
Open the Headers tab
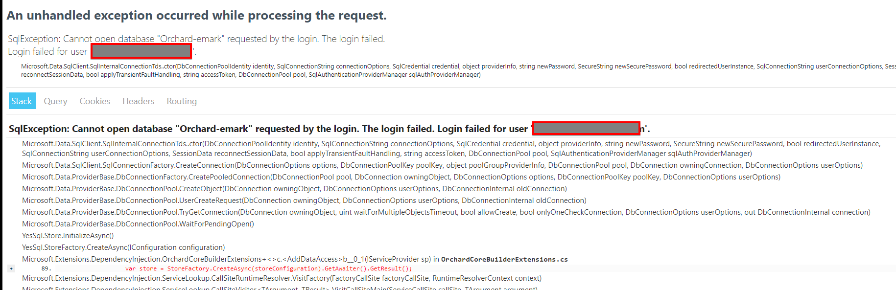(x=138, y=101)
